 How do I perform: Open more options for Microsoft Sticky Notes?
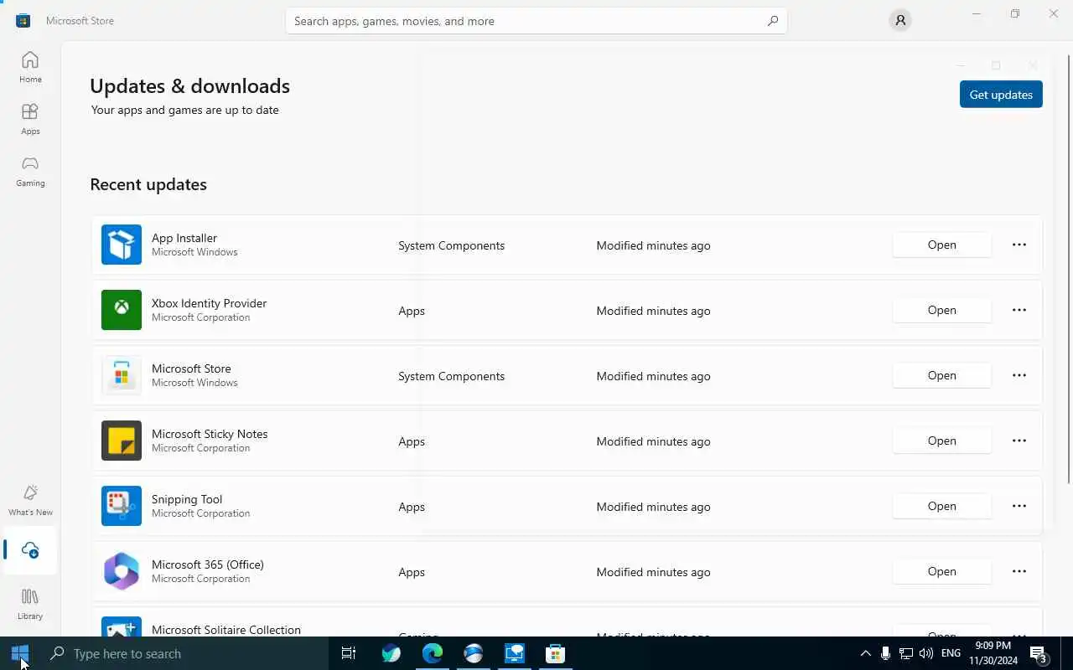pos(1019,441)
